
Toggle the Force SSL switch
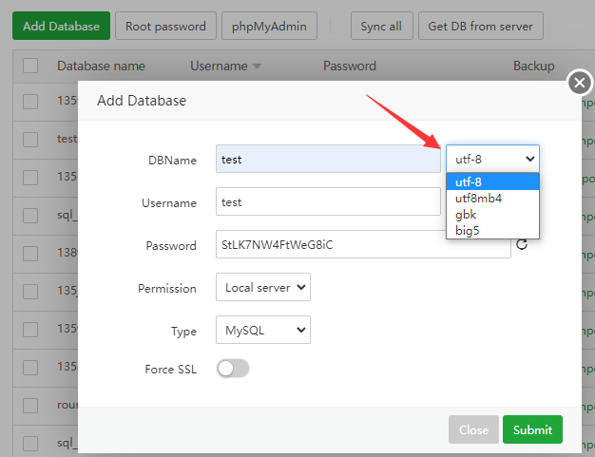point(233,369)
